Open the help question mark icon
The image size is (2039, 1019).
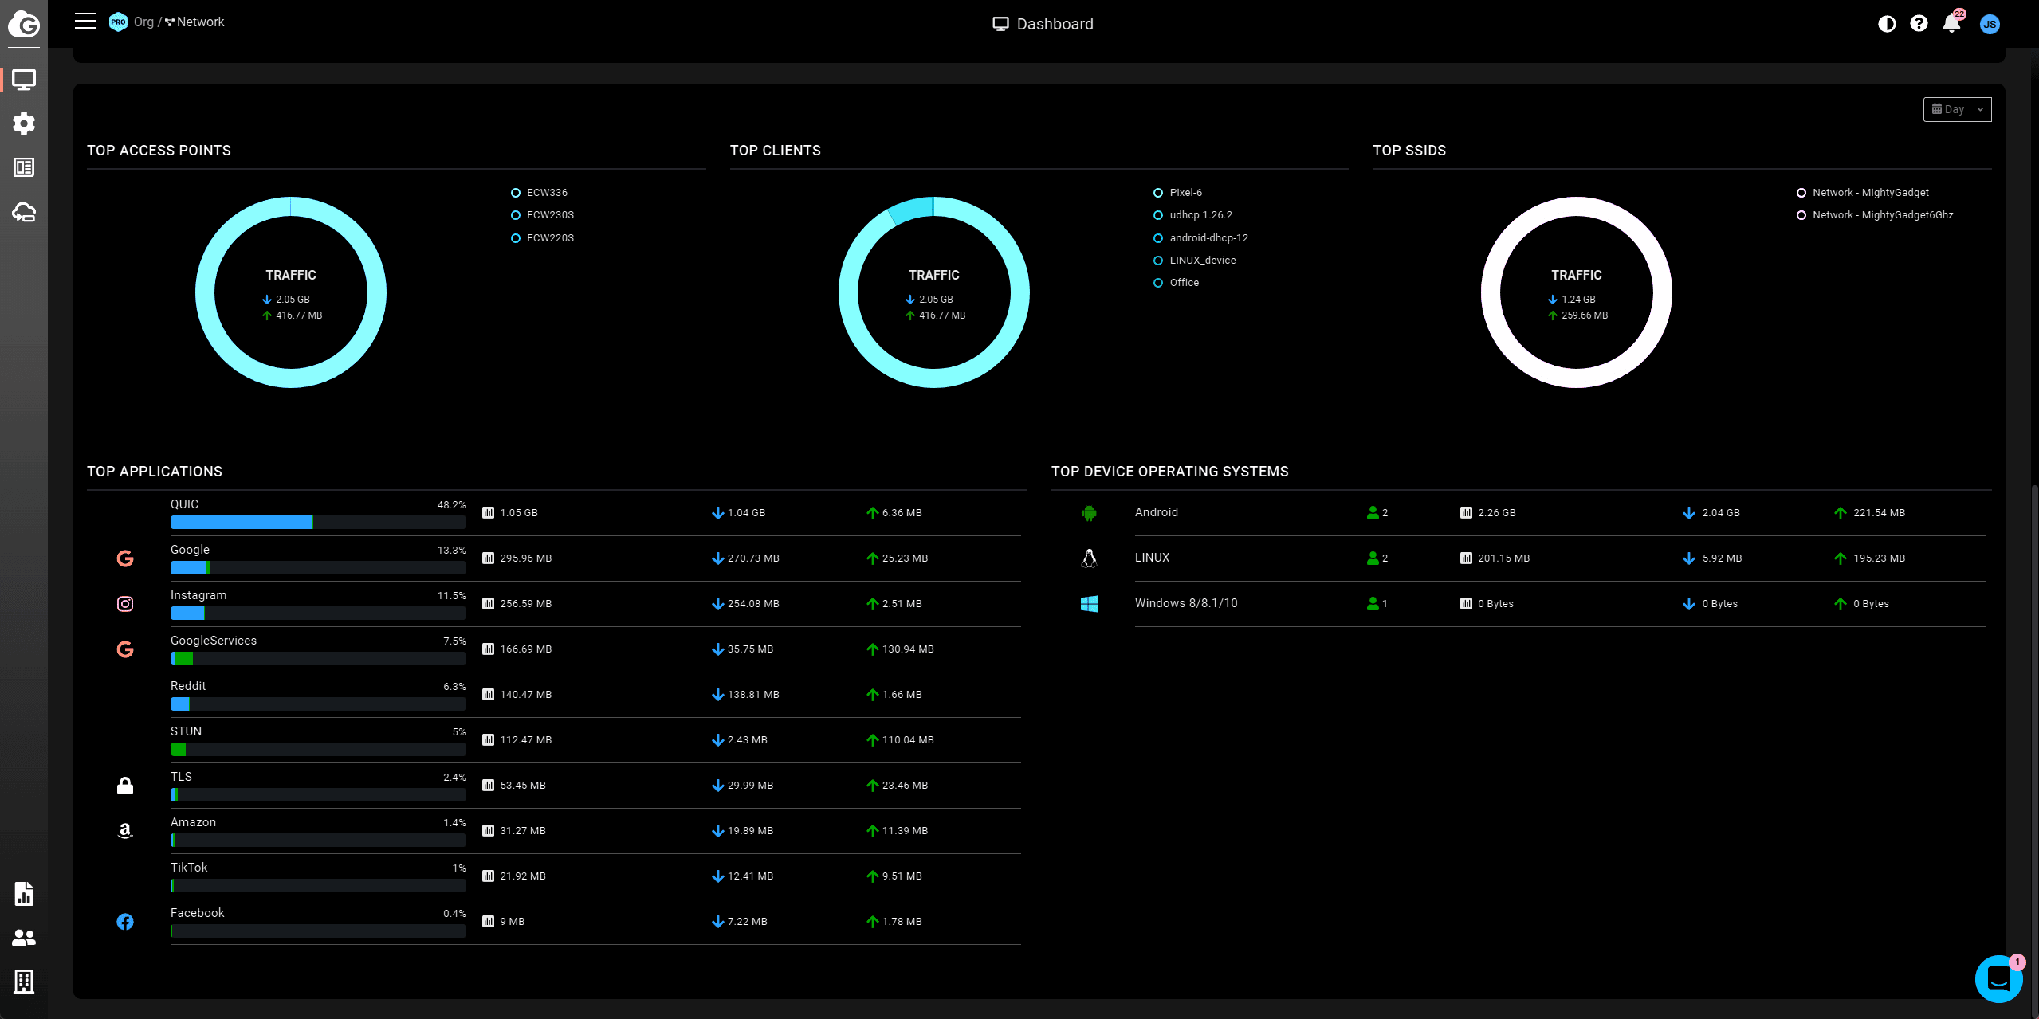pyautogui.click(x=1919, y=24)
